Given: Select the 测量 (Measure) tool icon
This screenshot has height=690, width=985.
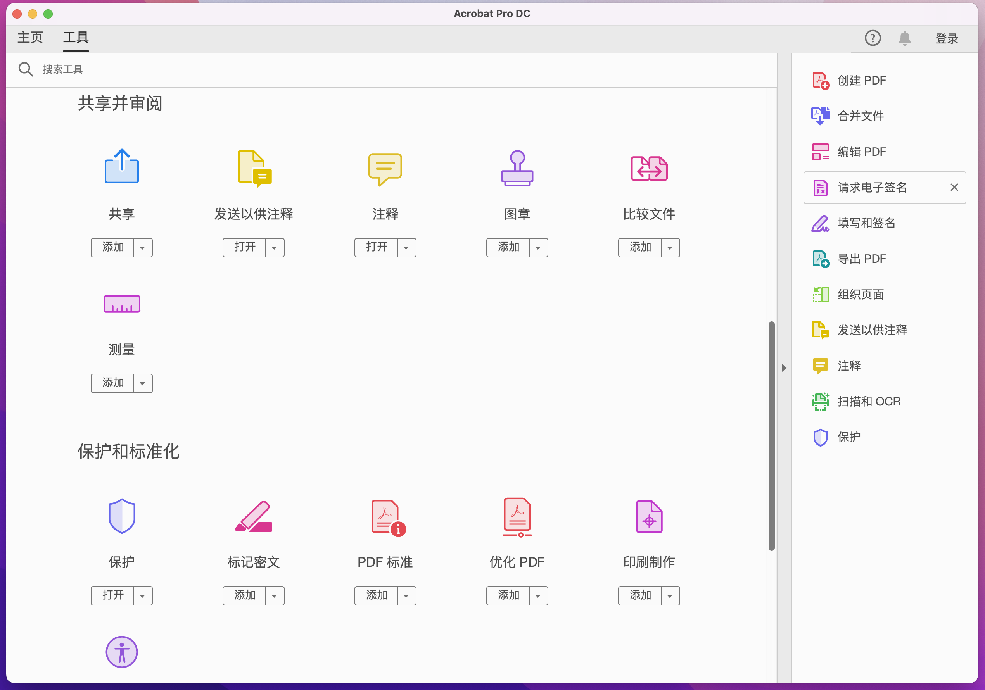Looking at the screenshot, I should 121,304.
